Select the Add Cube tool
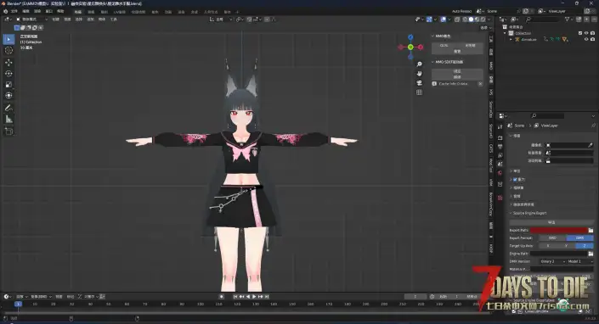Screen dimensions: 599x324 point(8,131)
